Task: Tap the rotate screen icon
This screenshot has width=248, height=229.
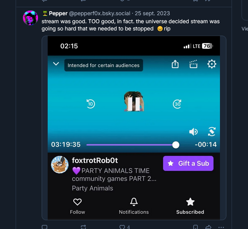Action: (212, 132)
